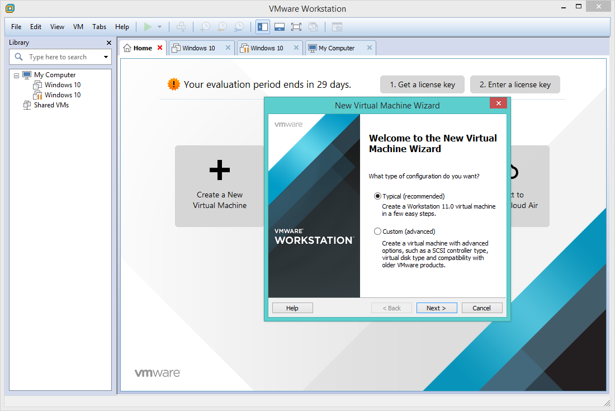Select Shared VMs in Library tree
Viewport: 615px width, 411px height.
tap(51, 105)
